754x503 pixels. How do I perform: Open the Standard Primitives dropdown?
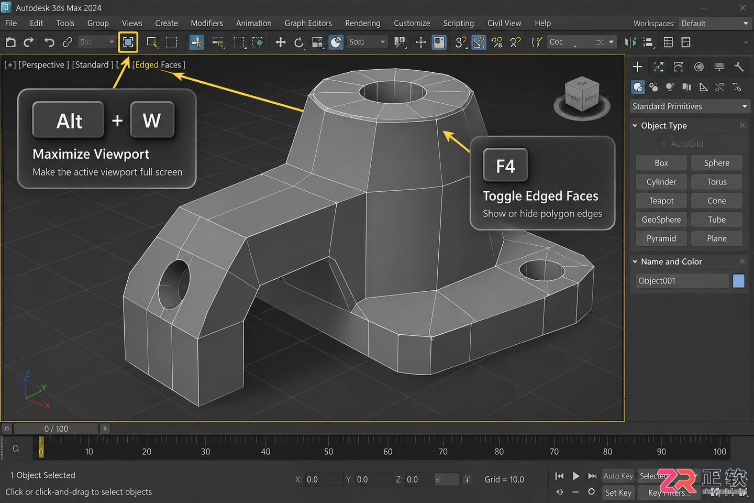coord(690,106)
